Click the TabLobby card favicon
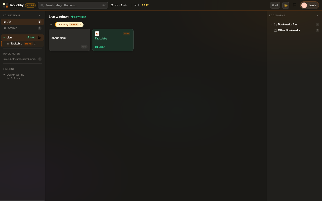The width and height of the screenshot is (322, 201). pyautogui.click(x=97, y=34)
